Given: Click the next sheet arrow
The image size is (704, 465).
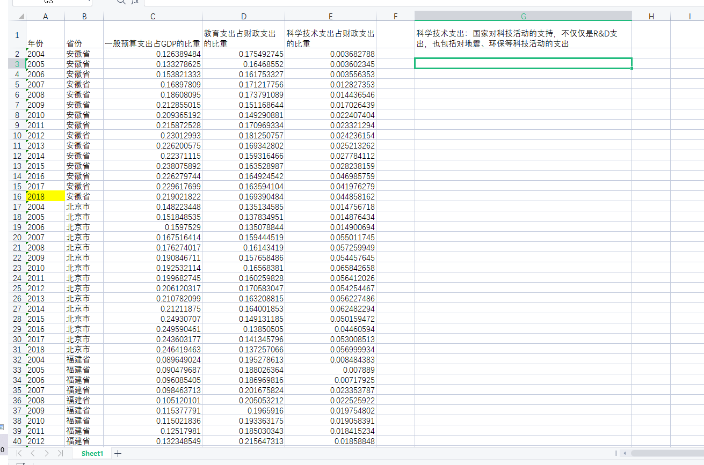Looking at the screenshot, I should [x=47, y=453].
